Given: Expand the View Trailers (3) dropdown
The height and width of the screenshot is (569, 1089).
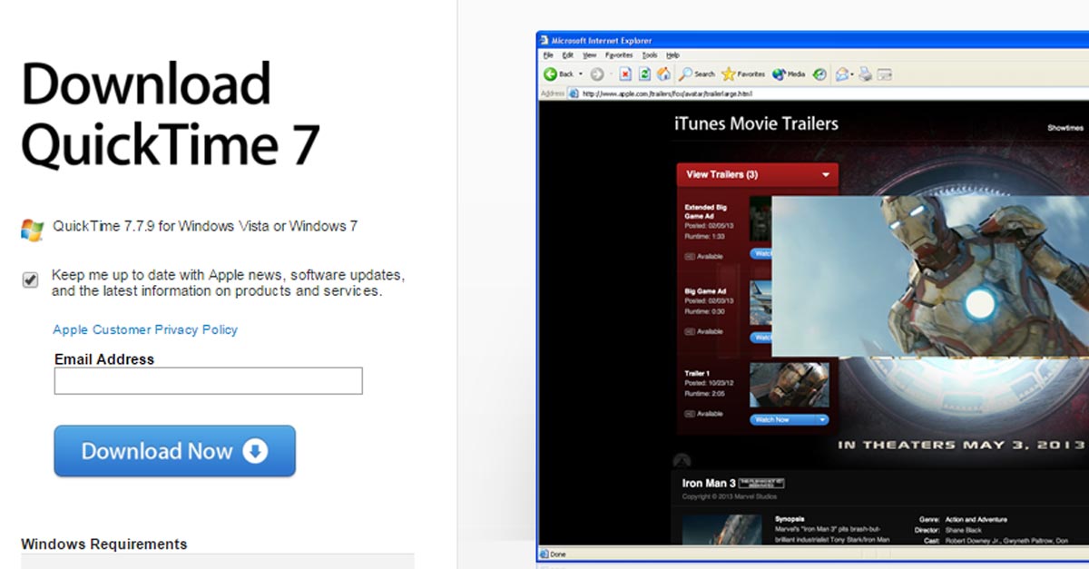Looking at the screenshot, I should 825,174.
